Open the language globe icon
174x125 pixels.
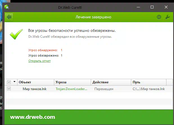pyautogui.click(x=159, y=17)
